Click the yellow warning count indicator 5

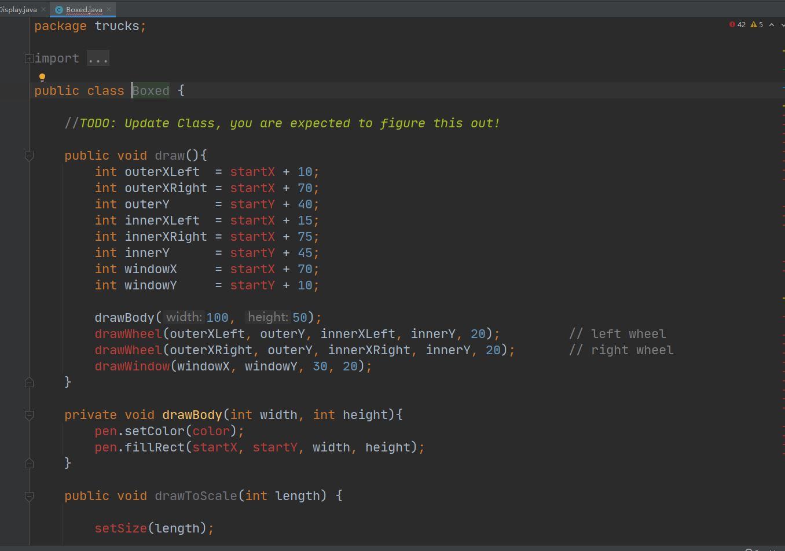click(757, 25)
